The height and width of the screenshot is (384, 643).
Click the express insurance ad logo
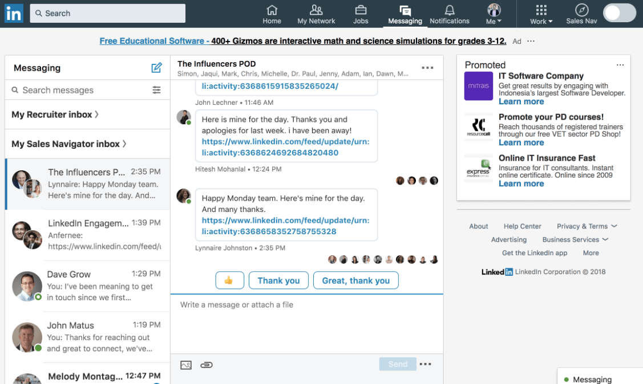[x=479, y=168]
